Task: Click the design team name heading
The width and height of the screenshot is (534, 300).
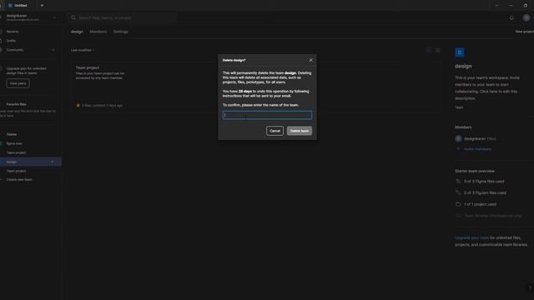Action: 463,66
